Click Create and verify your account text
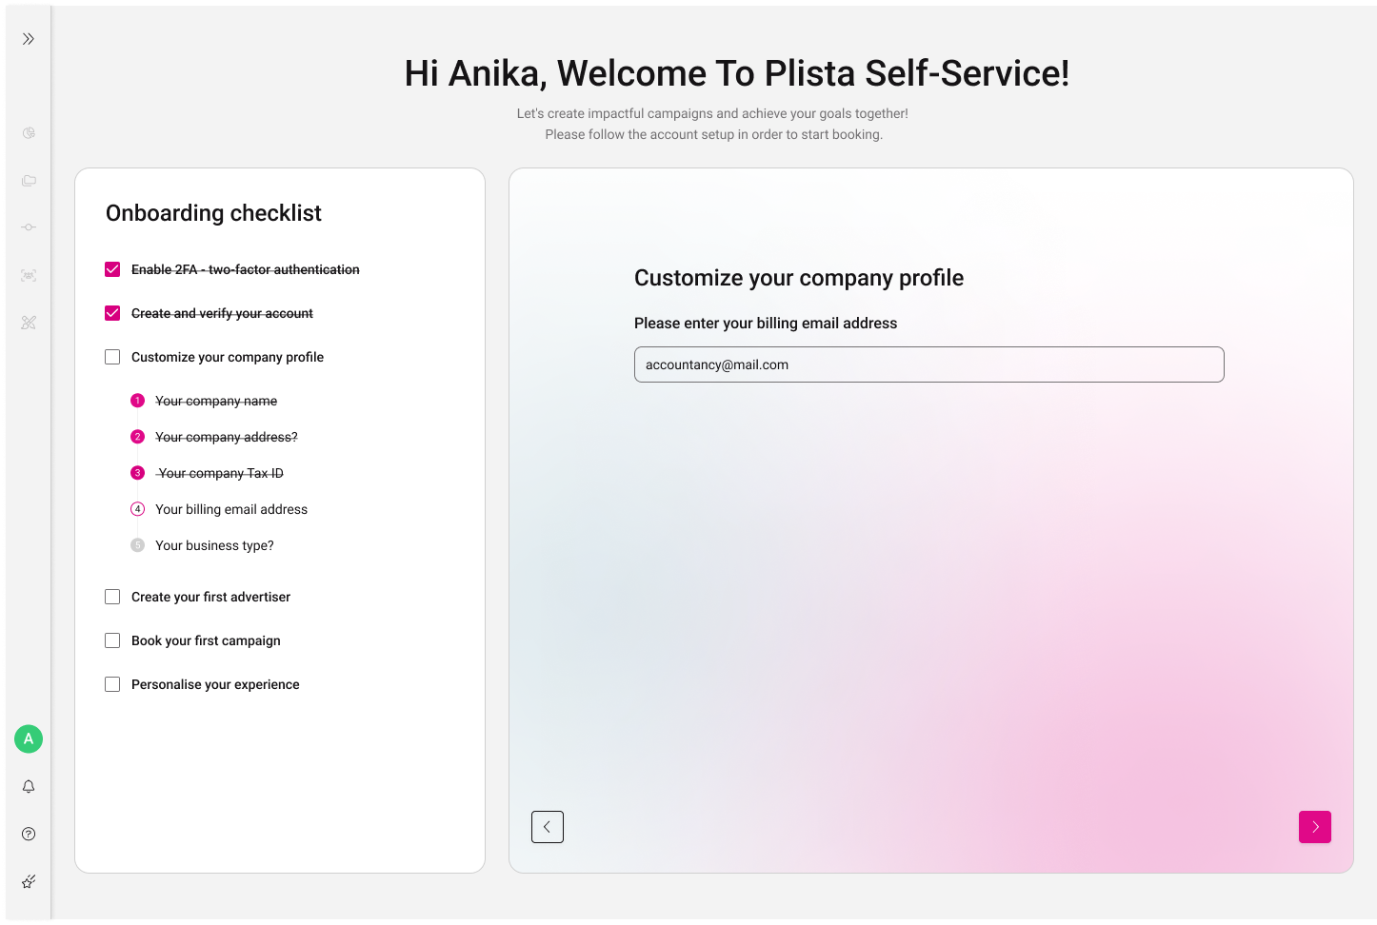1377x925 pixels. coord(222,313)
